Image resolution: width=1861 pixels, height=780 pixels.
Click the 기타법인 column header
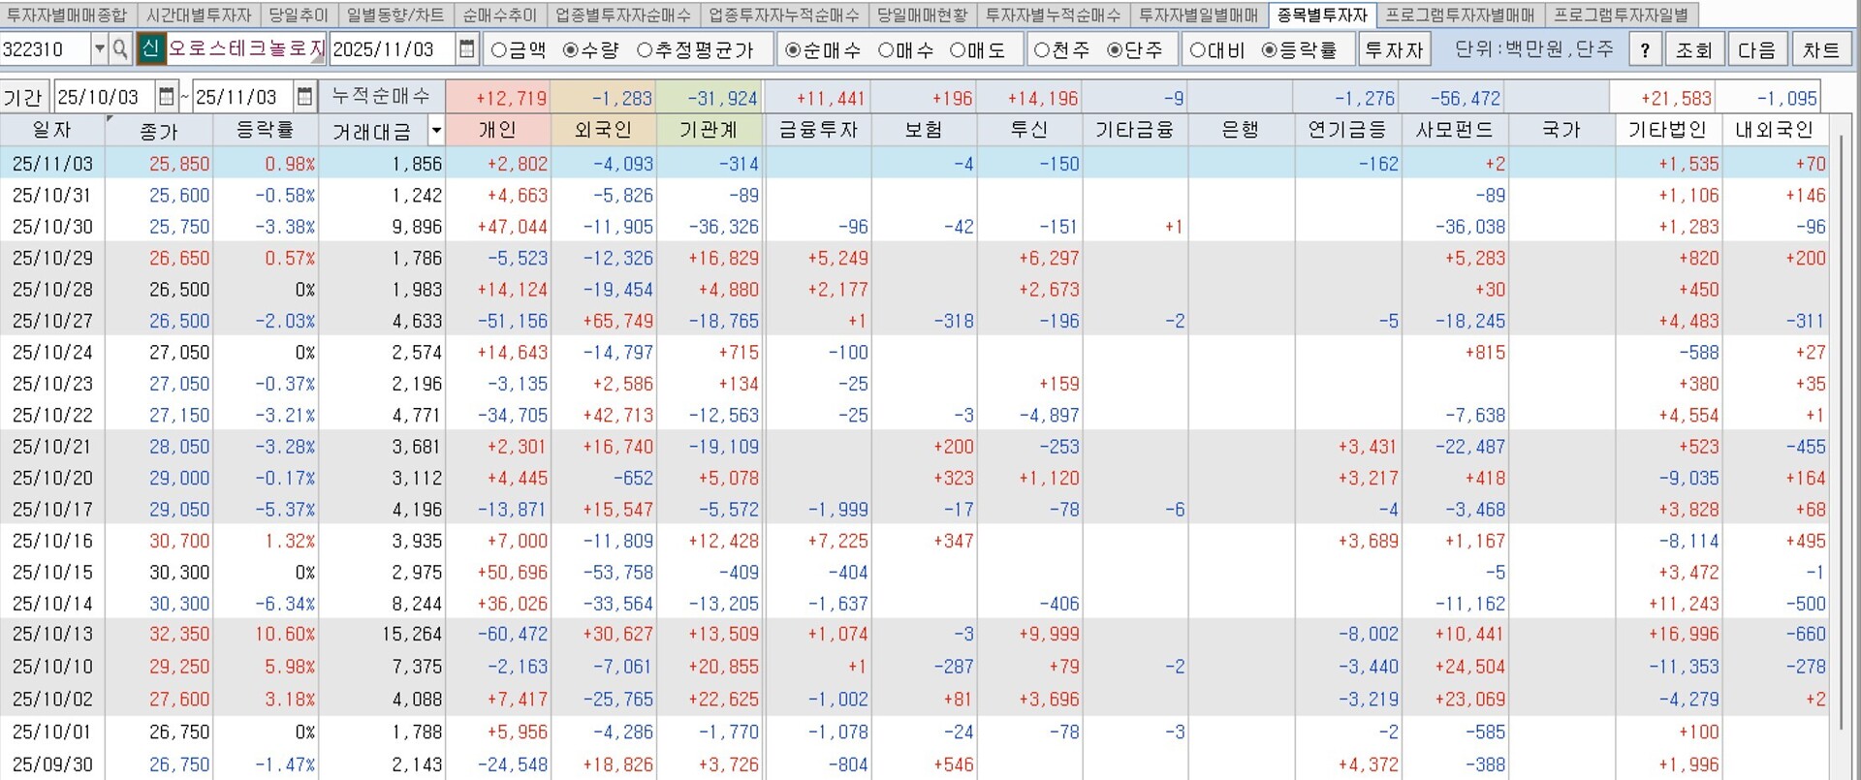coord(1667,130)
